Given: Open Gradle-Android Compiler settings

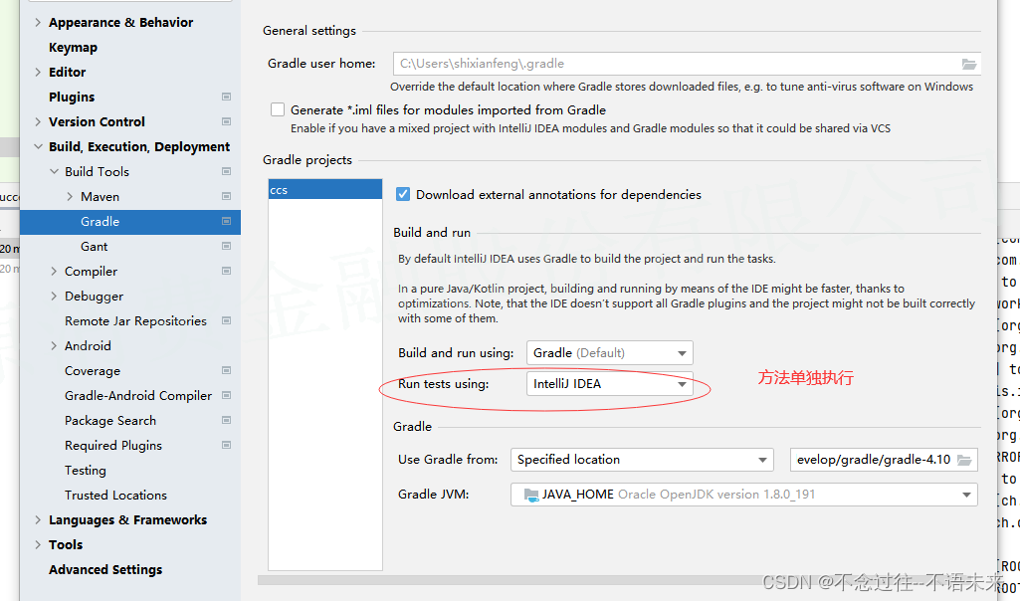Looking at the screenshot, I should pos(138,395).
